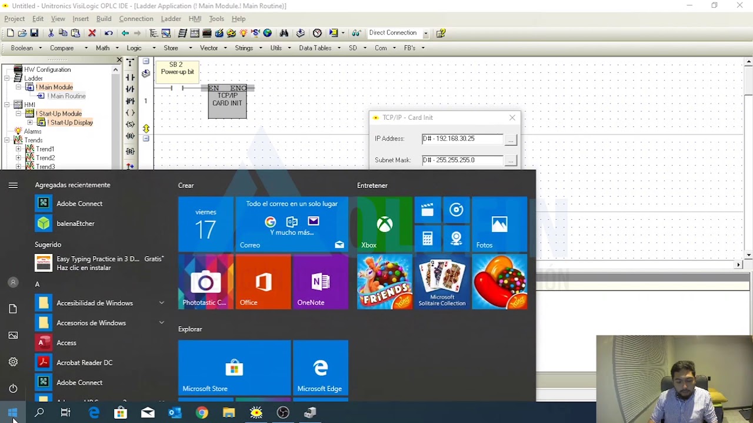The height and width of the screenshot is (423, 753).
Task: Select ! Start-Up Display tree item
Action: pyautogui.click(x=70, y=122)
